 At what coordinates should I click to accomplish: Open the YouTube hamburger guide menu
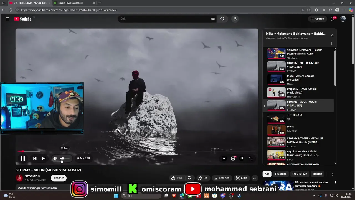click(x=7, y=19)
